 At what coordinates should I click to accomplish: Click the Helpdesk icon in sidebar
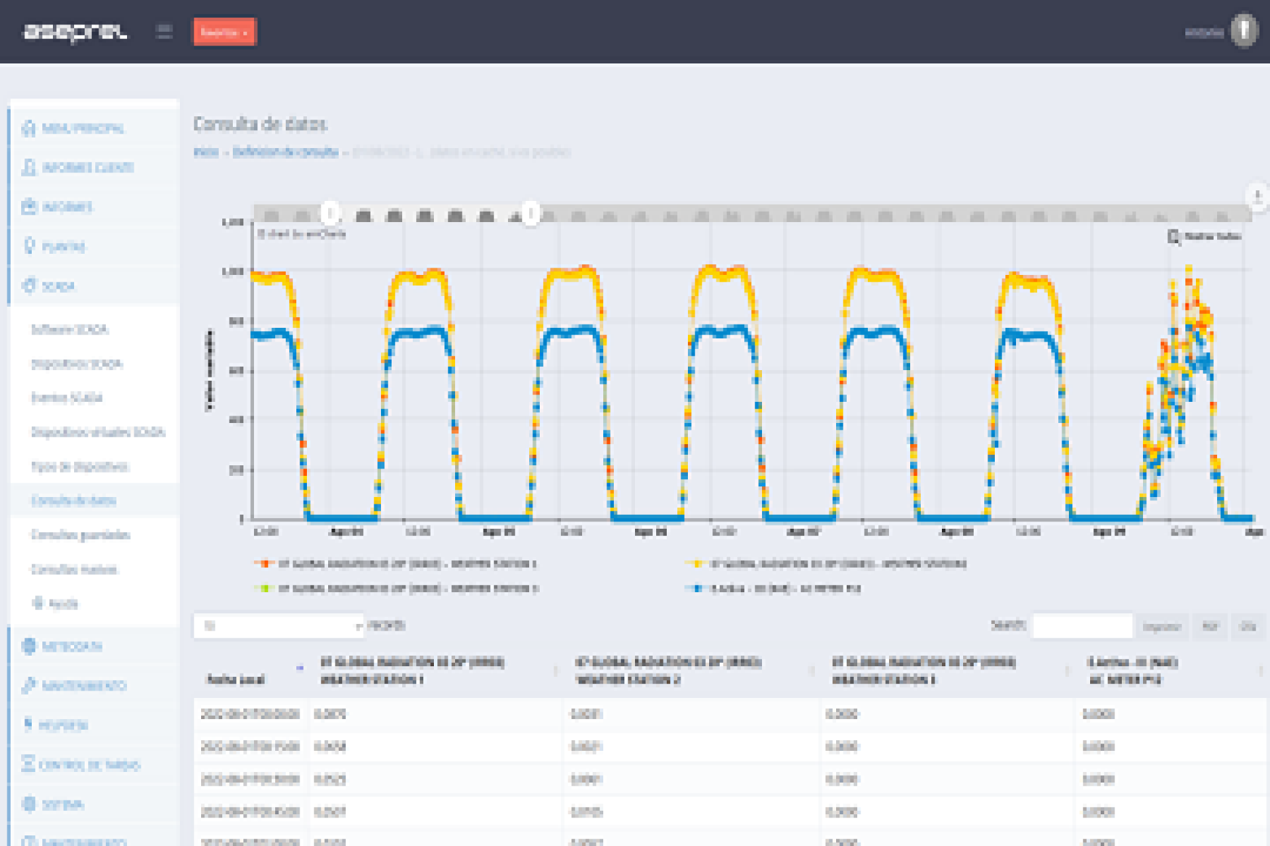28,724
